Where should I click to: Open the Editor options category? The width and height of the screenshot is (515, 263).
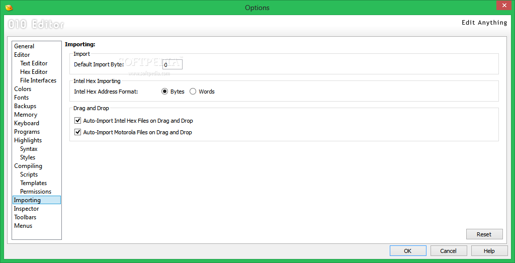tap(22, 55)
